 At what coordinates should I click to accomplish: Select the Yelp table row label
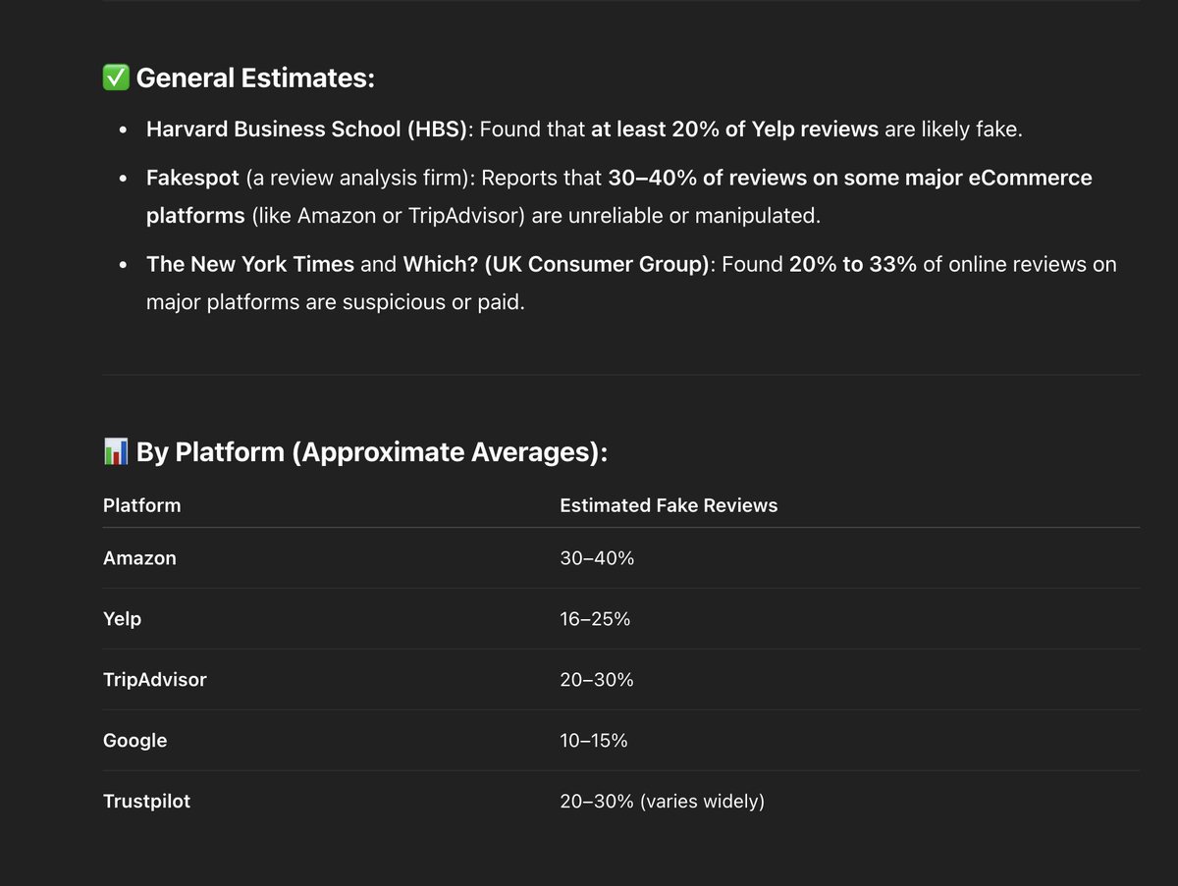122,619
